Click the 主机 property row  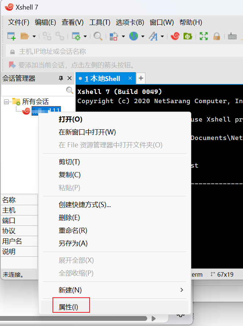point(19,210)
